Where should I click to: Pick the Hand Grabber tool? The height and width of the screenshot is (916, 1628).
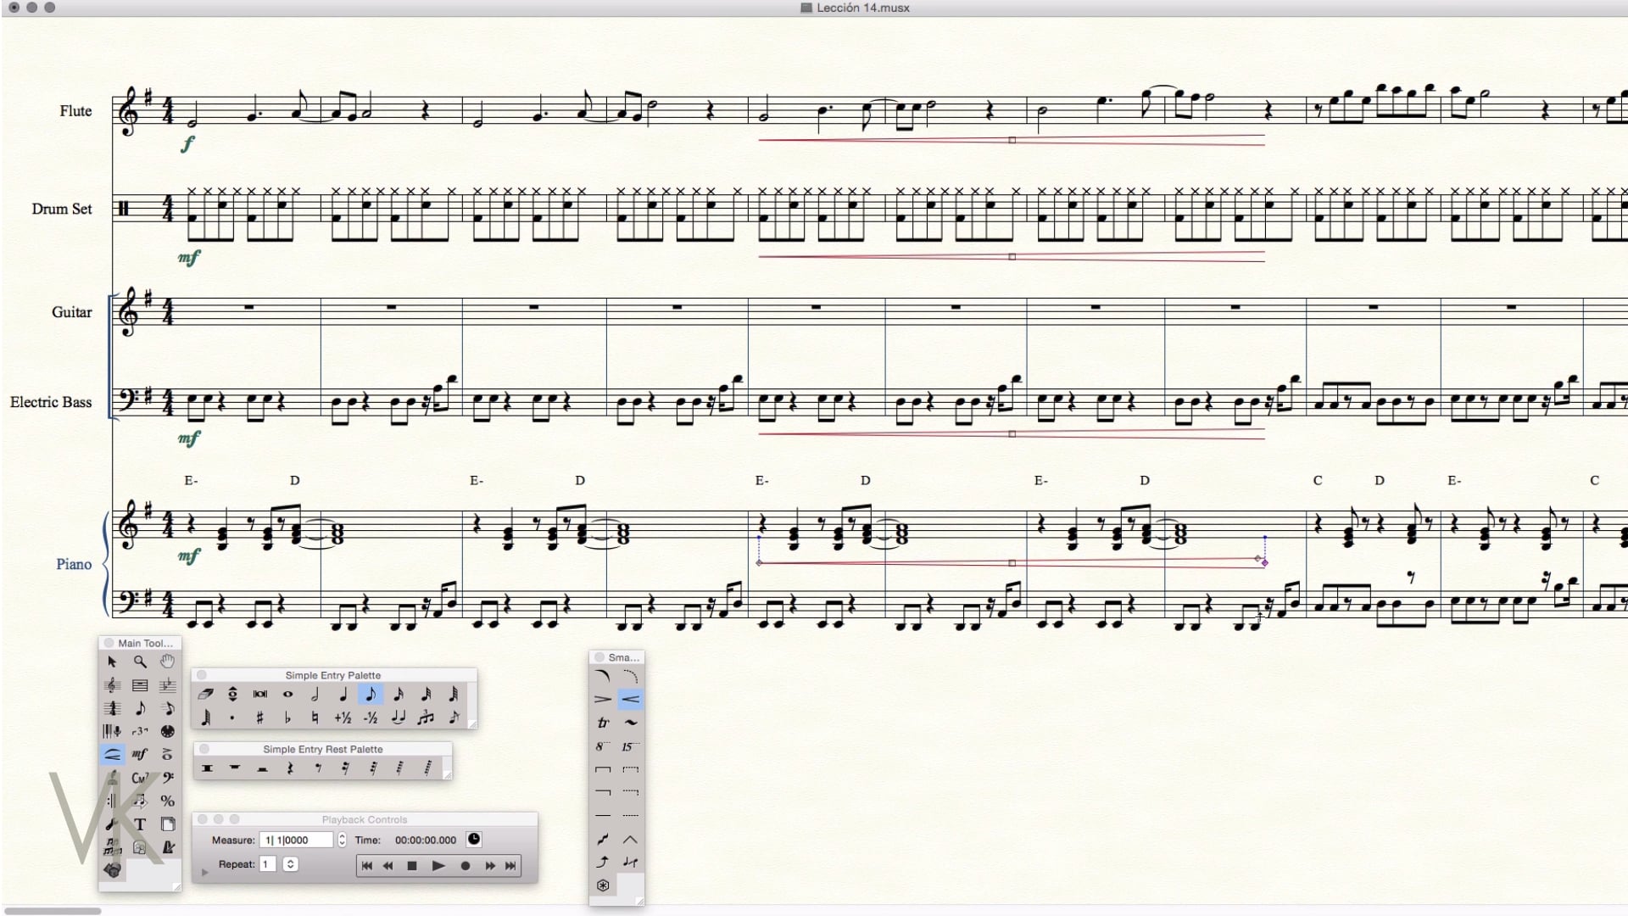point(168,662)
